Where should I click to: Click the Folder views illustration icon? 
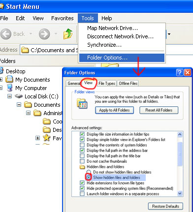[x=82, y=103]
